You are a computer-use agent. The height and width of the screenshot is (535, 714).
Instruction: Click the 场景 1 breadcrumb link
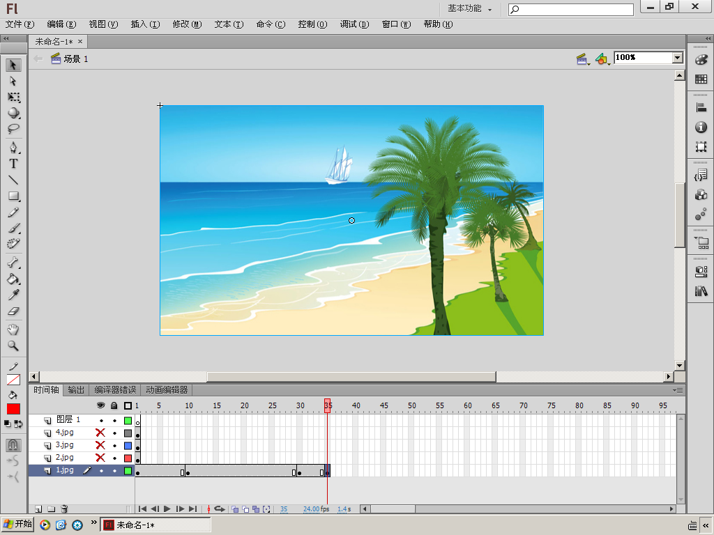[x=75, y=59]
